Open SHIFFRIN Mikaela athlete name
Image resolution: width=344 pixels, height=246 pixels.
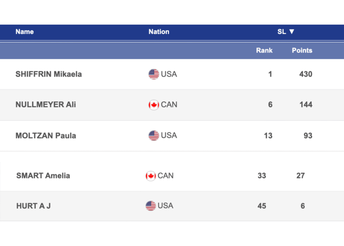49,74
